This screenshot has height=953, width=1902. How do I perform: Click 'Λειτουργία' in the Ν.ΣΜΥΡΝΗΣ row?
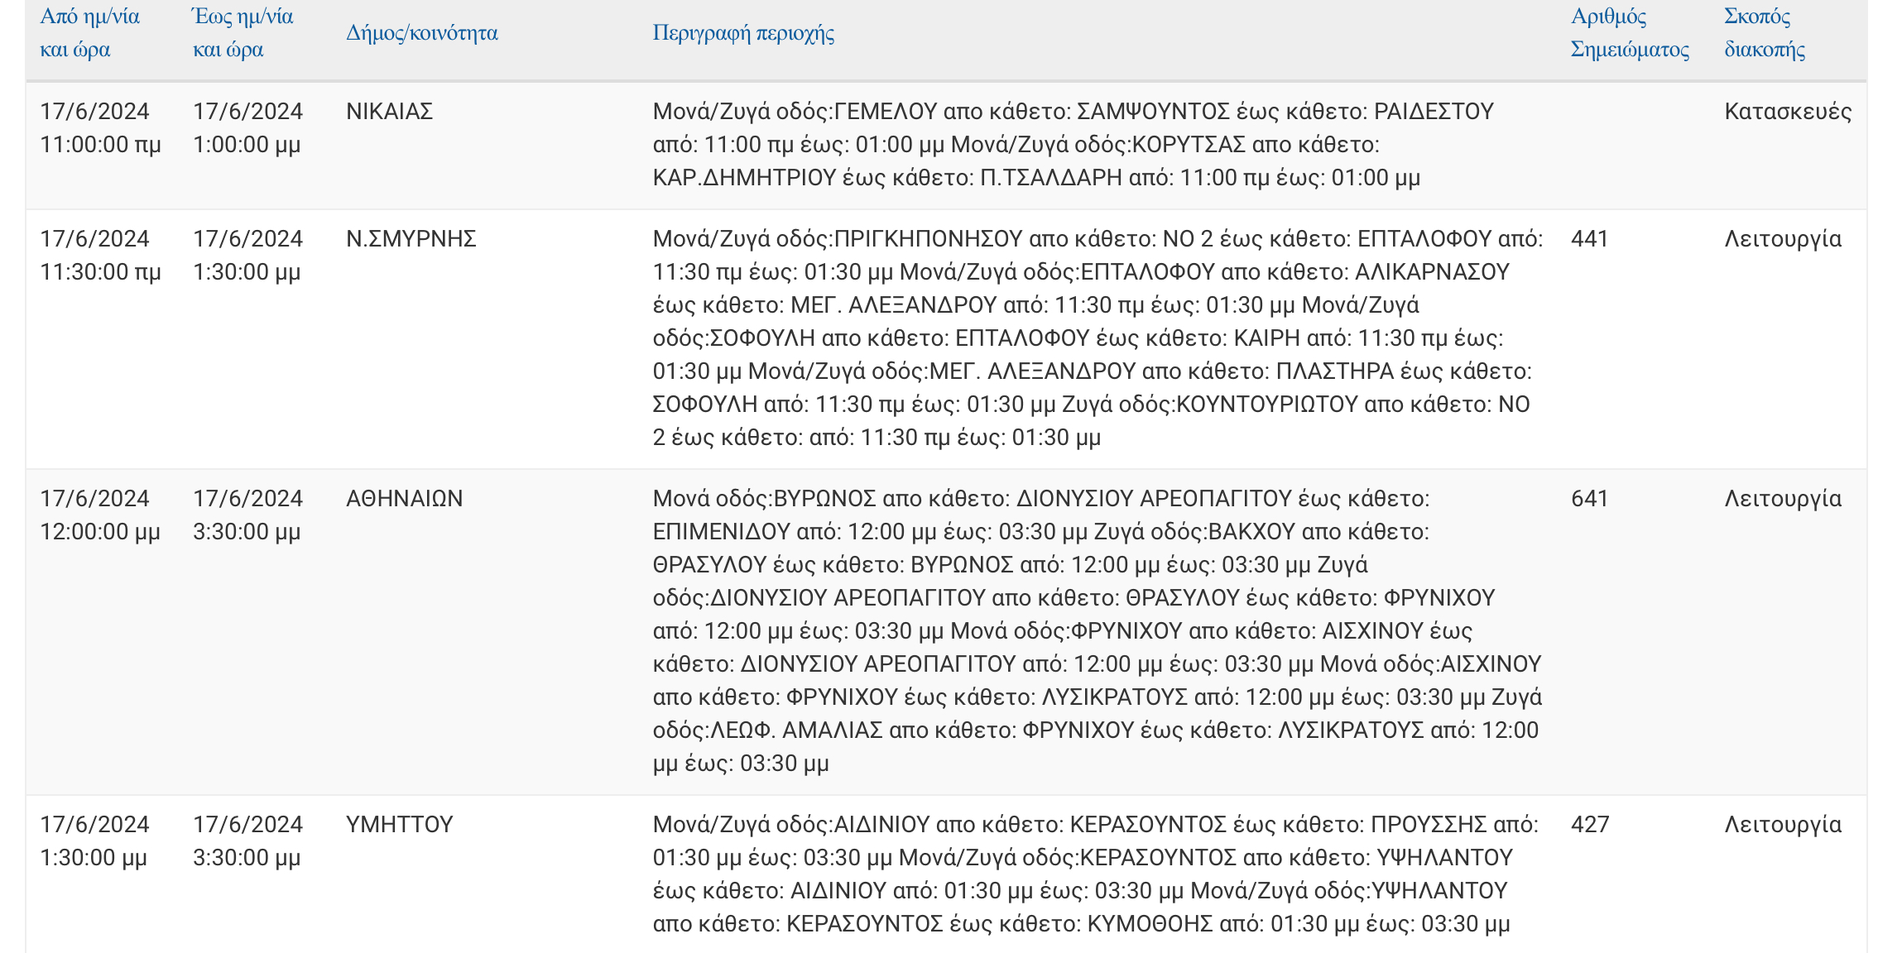[x=1783, y=239]
